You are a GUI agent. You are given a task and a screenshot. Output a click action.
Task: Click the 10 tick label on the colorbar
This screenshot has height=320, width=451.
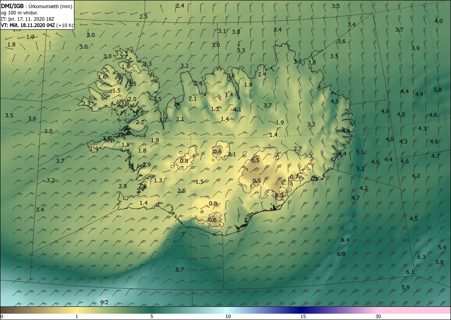(228, 316)
